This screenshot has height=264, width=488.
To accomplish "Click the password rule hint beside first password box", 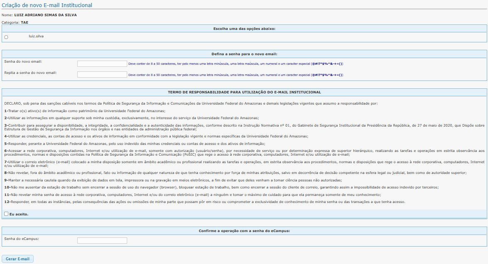I will 236,64.
